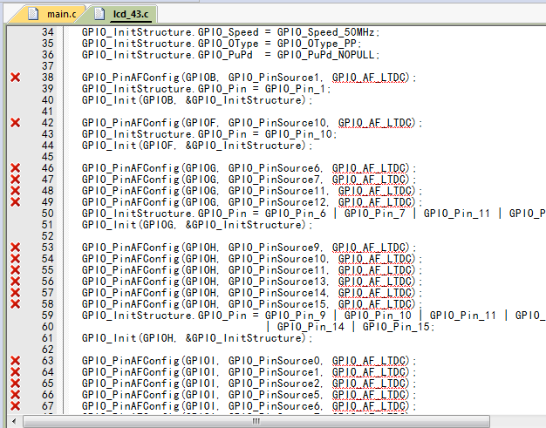Click line number 61 in the gutter

tap(48, 338)
